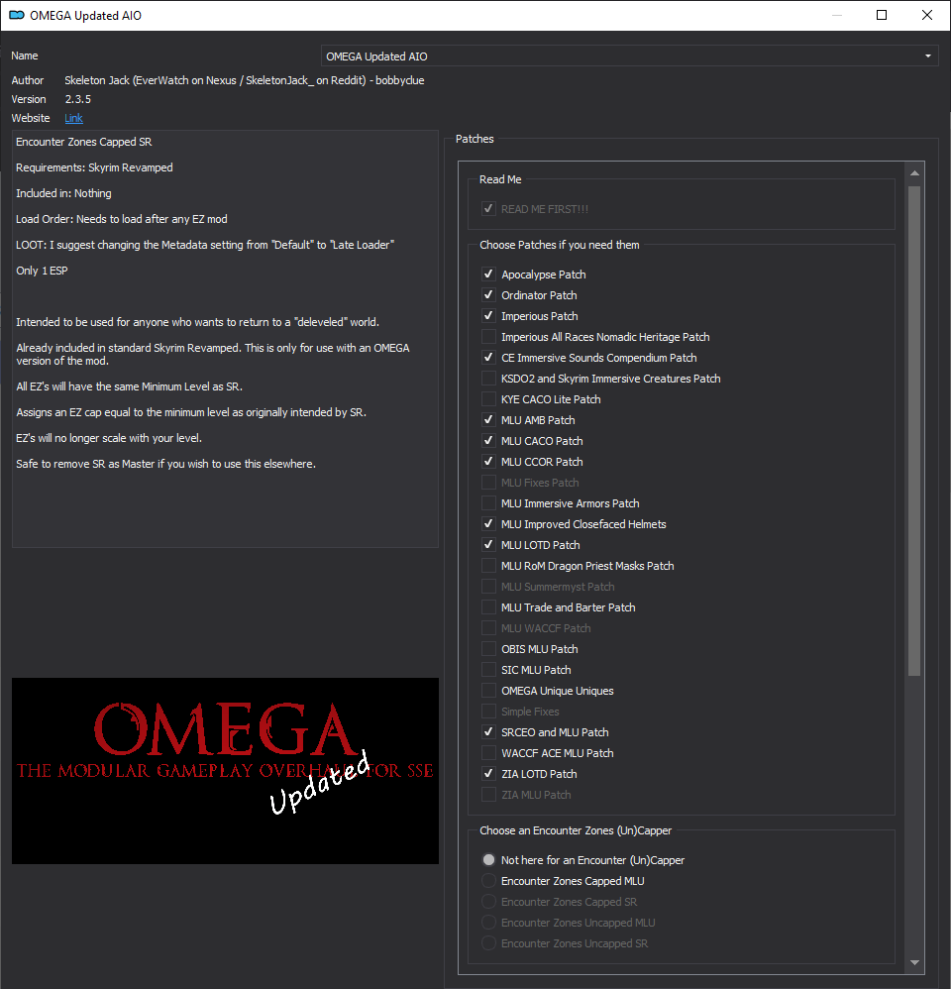Screen dimensions: 951x989
Task: Uncheck the MLU LOTD Patch box
Action: click(x=488, y=545)
